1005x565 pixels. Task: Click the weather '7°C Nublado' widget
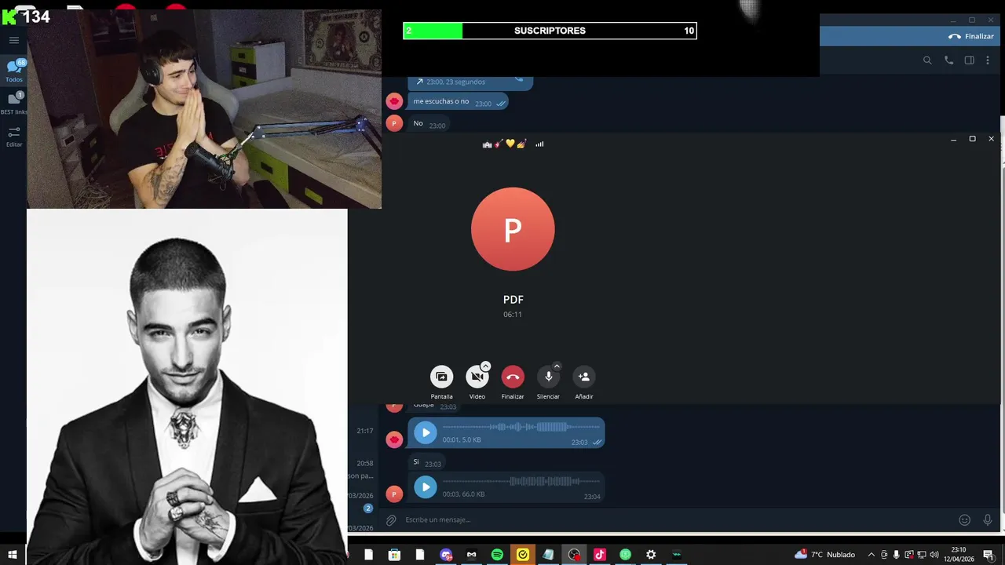[x=824, y=555]
